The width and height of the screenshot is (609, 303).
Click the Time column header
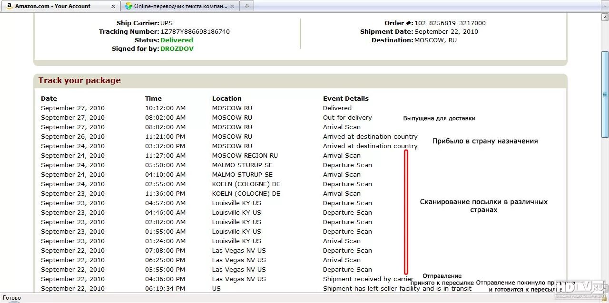[153, 99]
